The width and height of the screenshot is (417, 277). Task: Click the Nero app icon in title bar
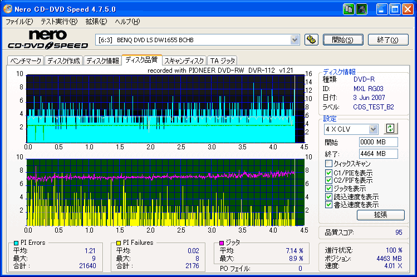7,9
